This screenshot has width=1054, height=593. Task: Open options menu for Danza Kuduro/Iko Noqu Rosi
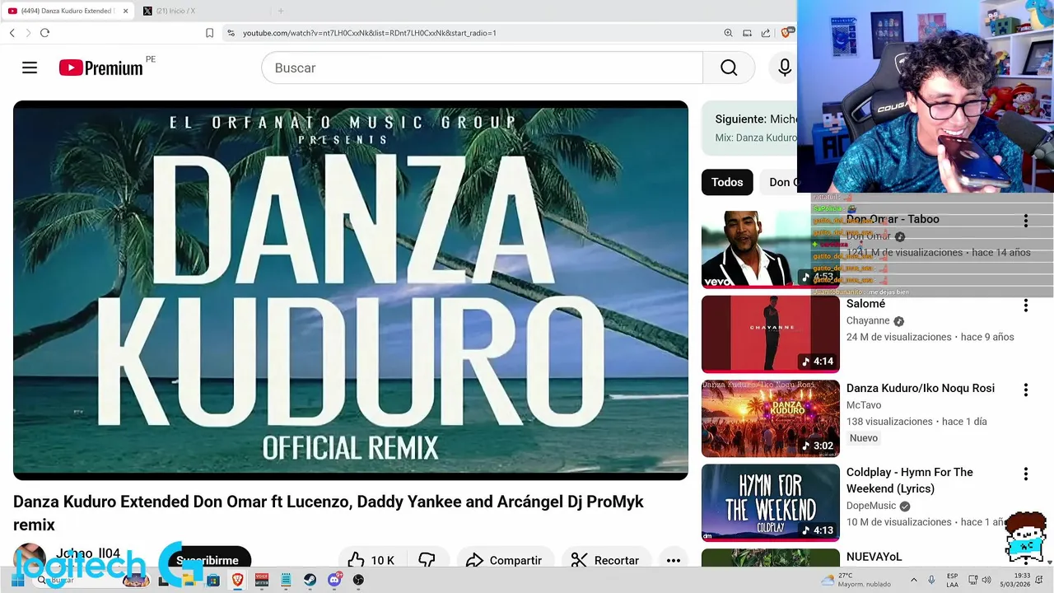point(1025,390)
